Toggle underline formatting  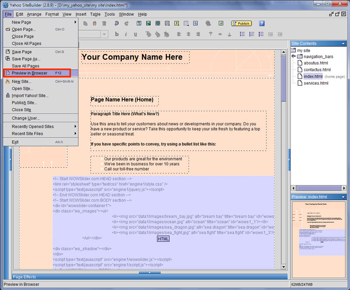click(x=135, y=34)
